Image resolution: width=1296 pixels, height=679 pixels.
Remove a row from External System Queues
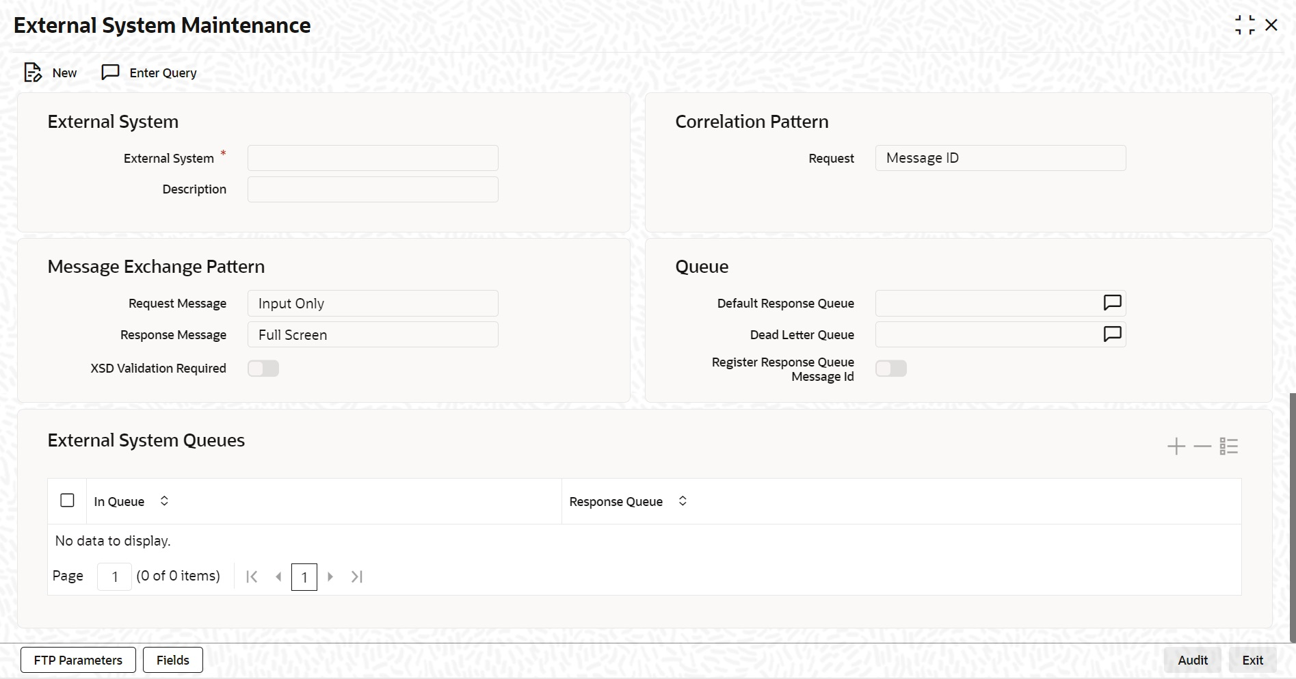(1202, 447)
